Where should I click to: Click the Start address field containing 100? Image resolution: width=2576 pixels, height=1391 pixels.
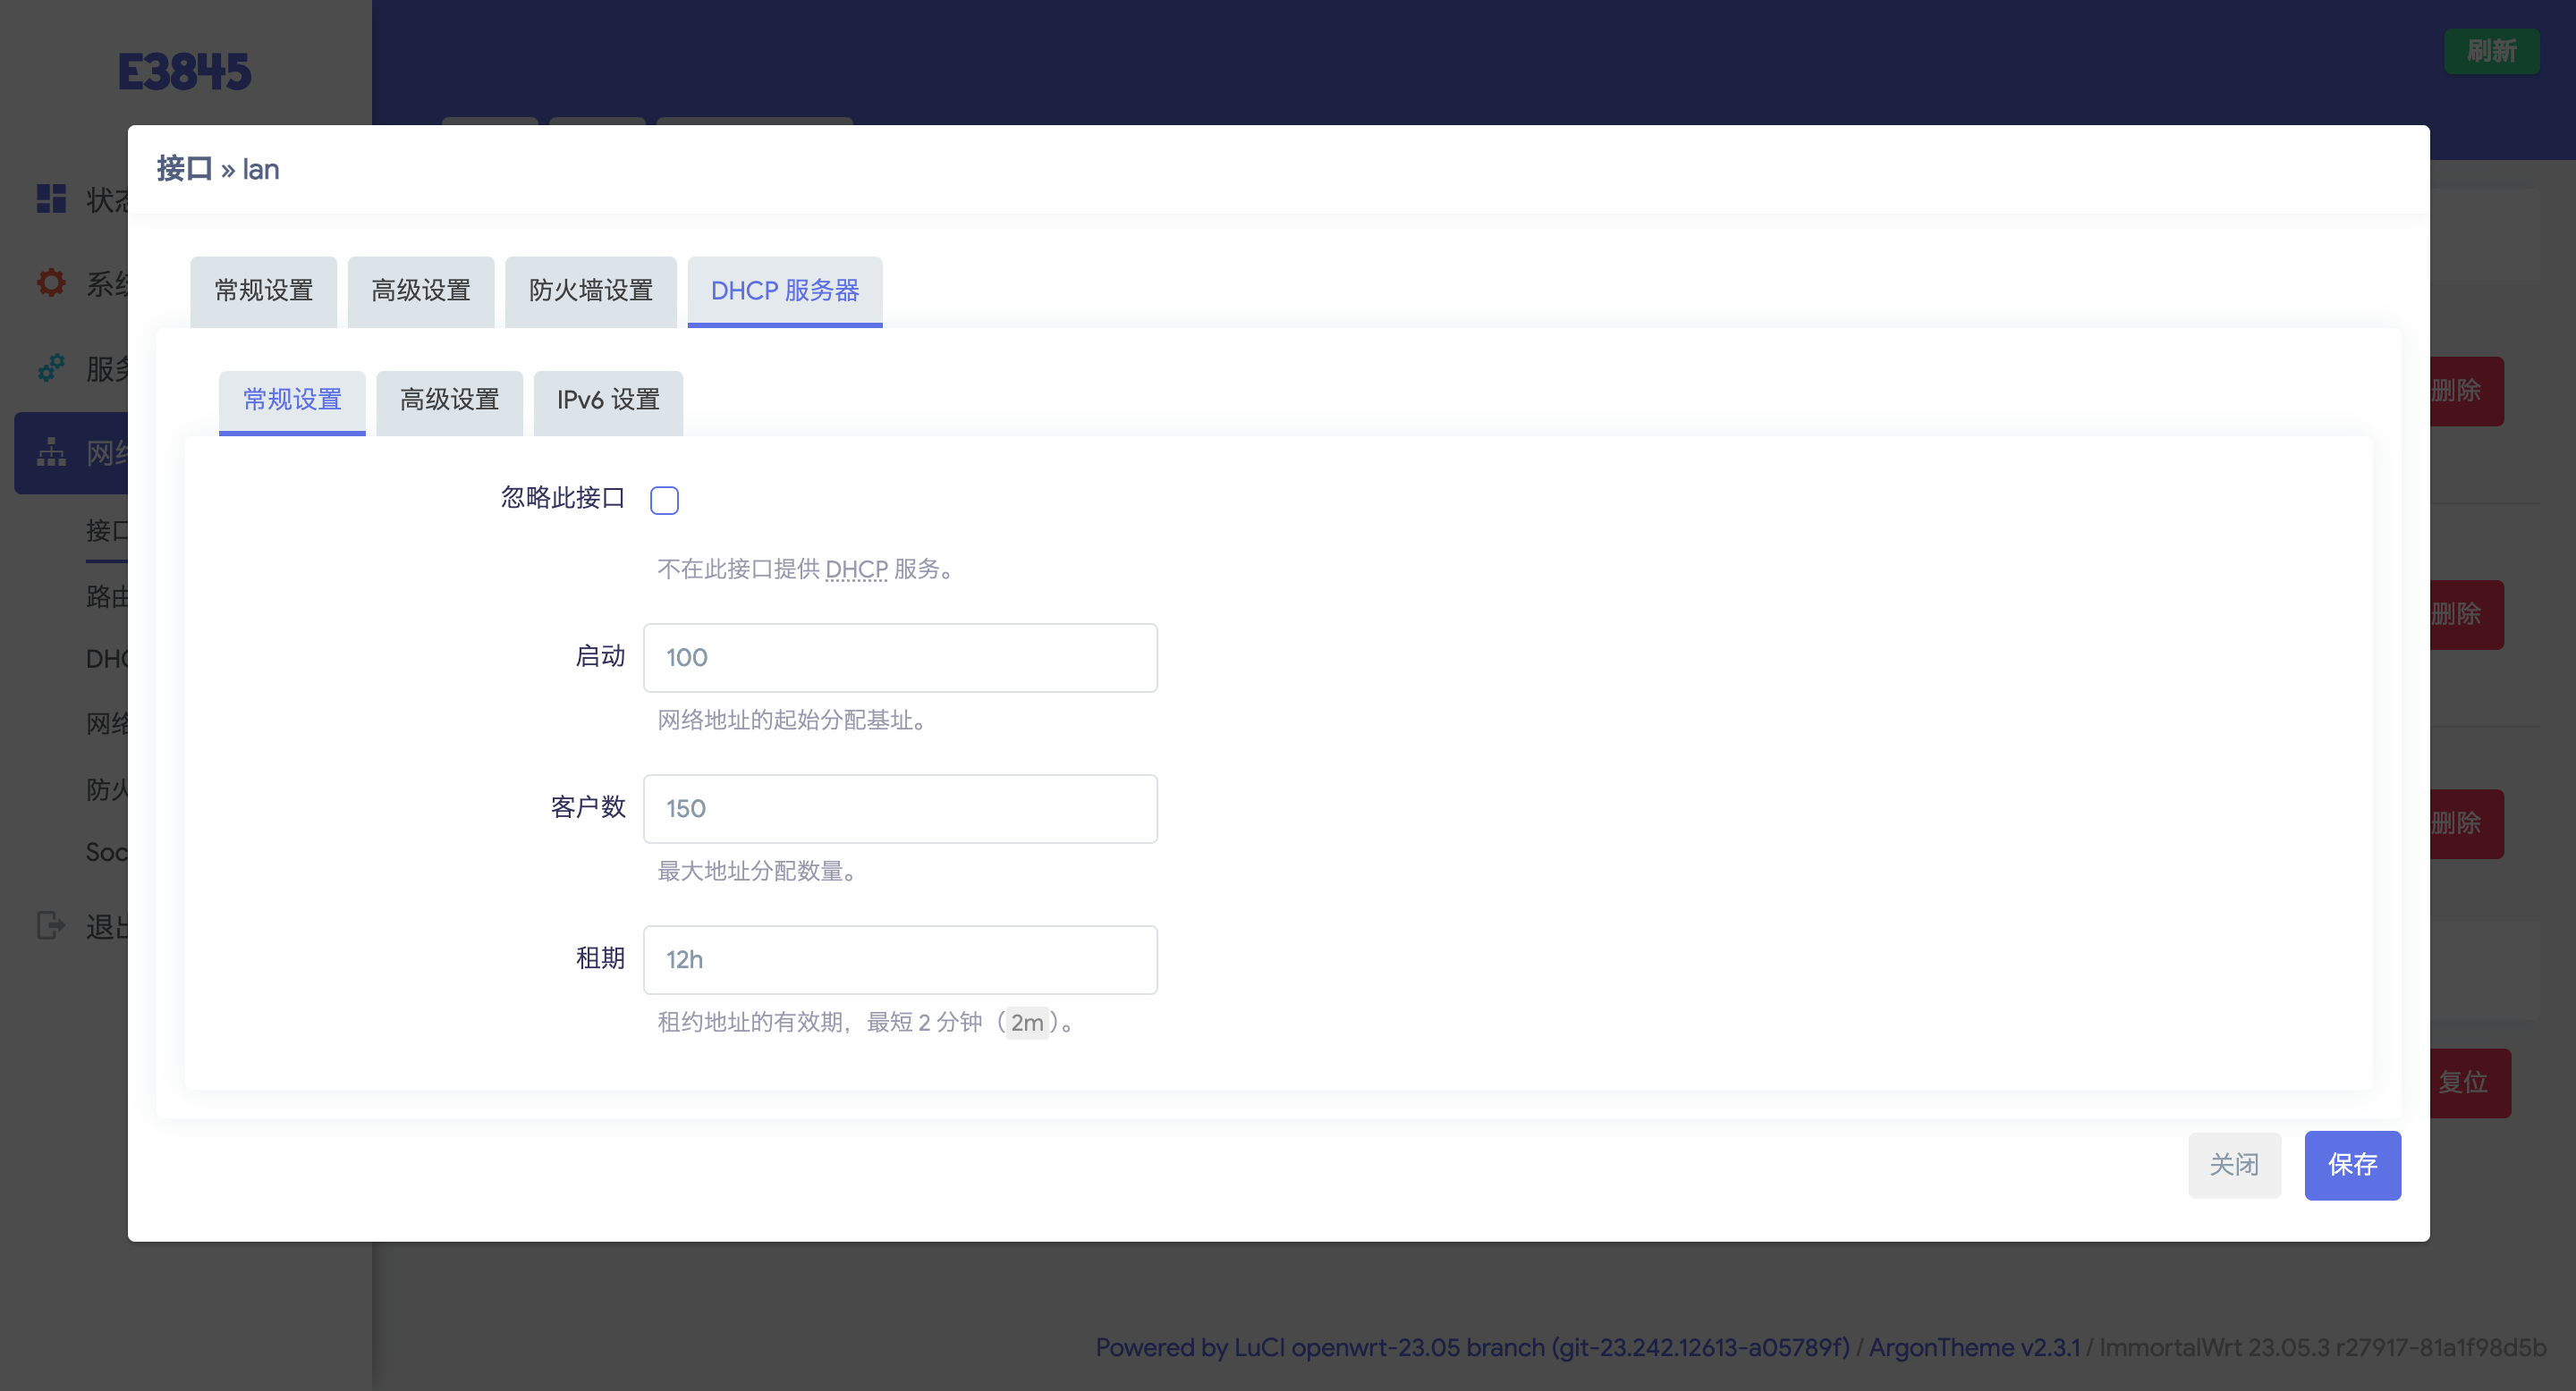pyautogui.click(x=900, y=658)
